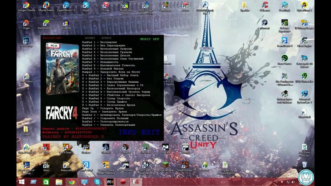Open Minecraft desktop shortcut
The height and width of the screenshot is (186, 331).
pyautogui.click(x=165, y=166)
